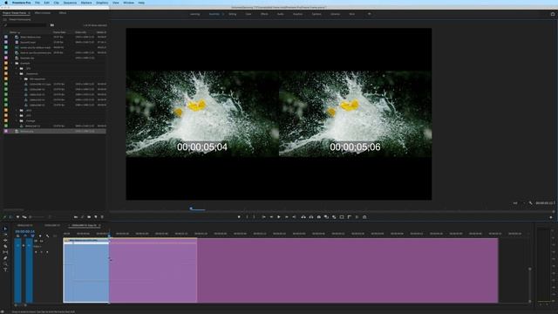
Task: Select the highlighted sequence row in Project panel
Action: (x=55, y=131)
